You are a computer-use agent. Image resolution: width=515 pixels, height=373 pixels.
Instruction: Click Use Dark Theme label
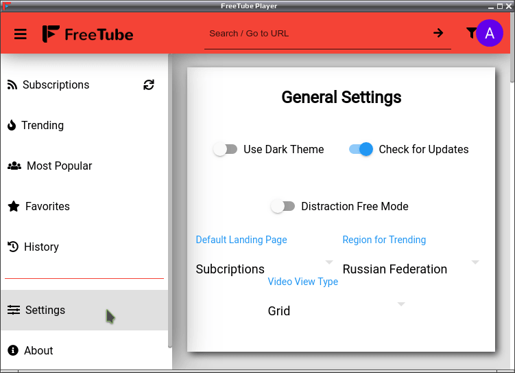pos(284,149)
